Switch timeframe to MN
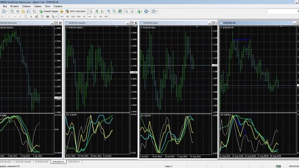The width and height of the screenshot is (299, 168). coord(106,17)
